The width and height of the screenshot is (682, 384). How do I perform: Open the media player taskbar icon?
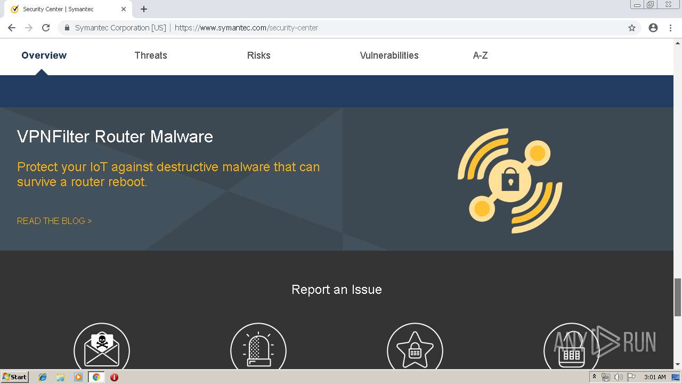[78, 377]
